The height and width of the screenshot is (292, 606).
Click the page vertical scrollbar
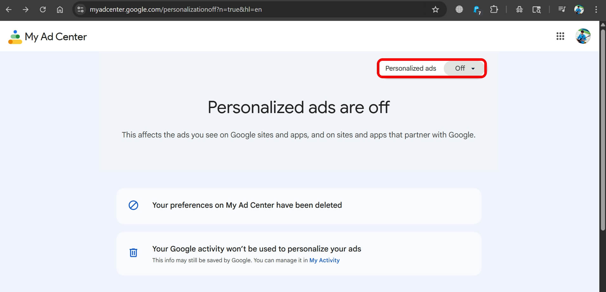603,130
